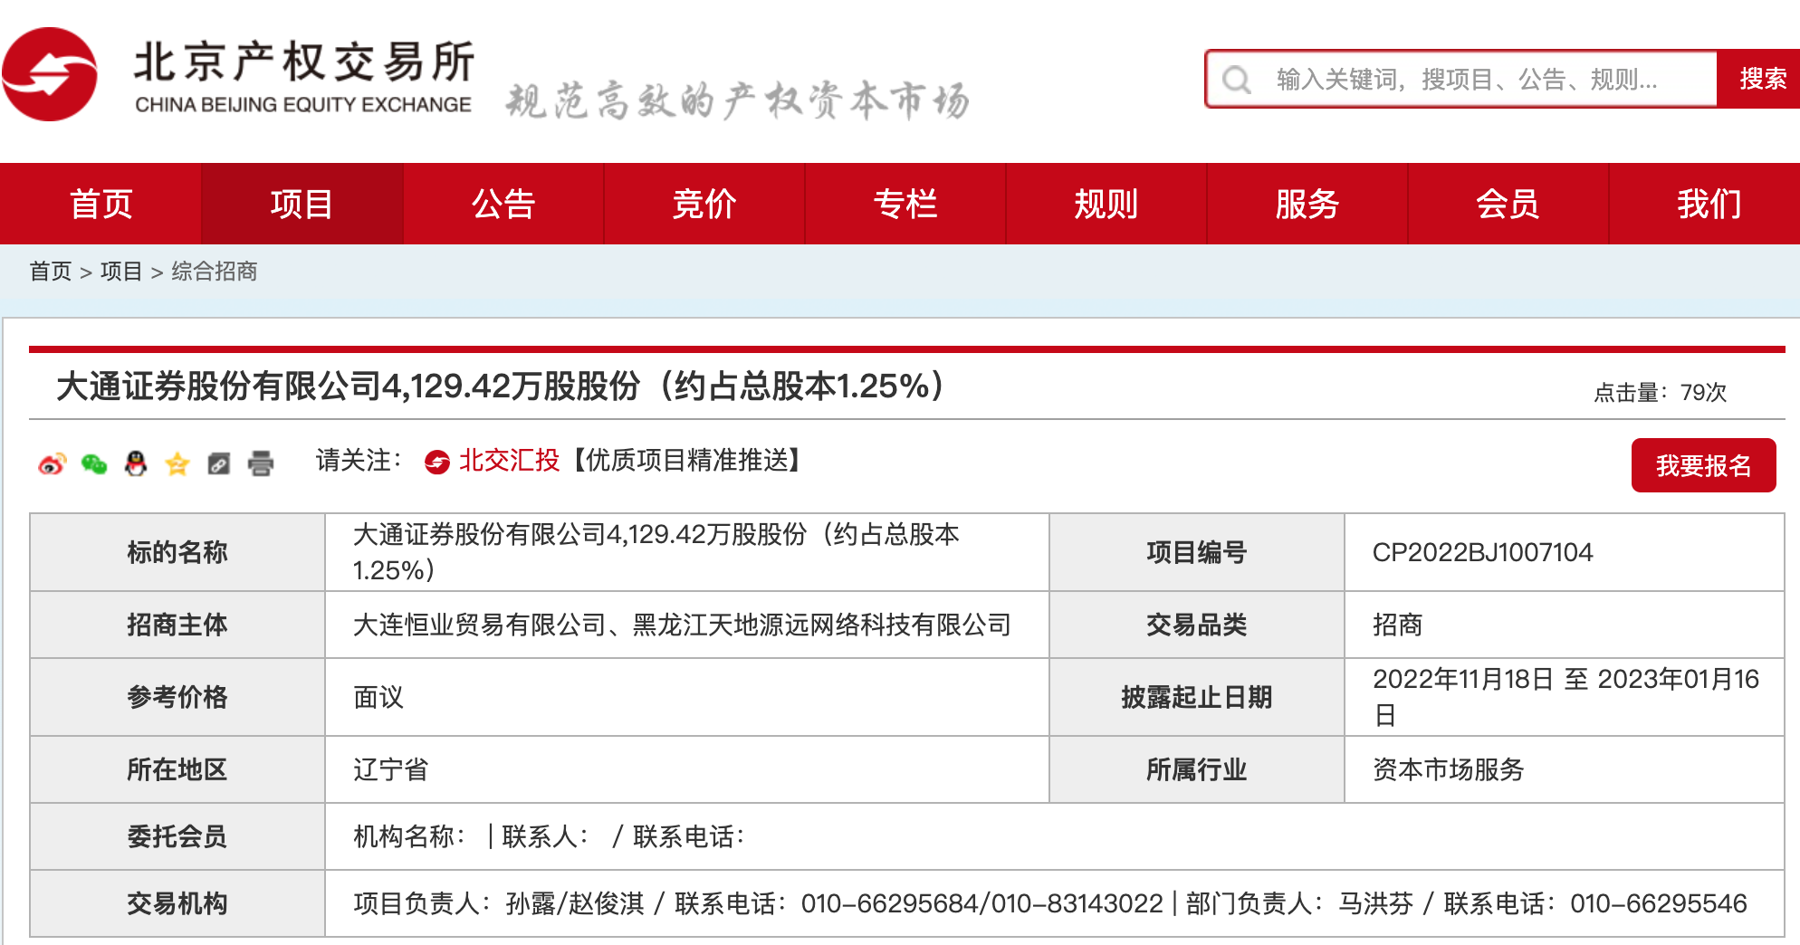Select project number CP2022BJ1007104
The image size is (1800, 945).
(1482, 552)
